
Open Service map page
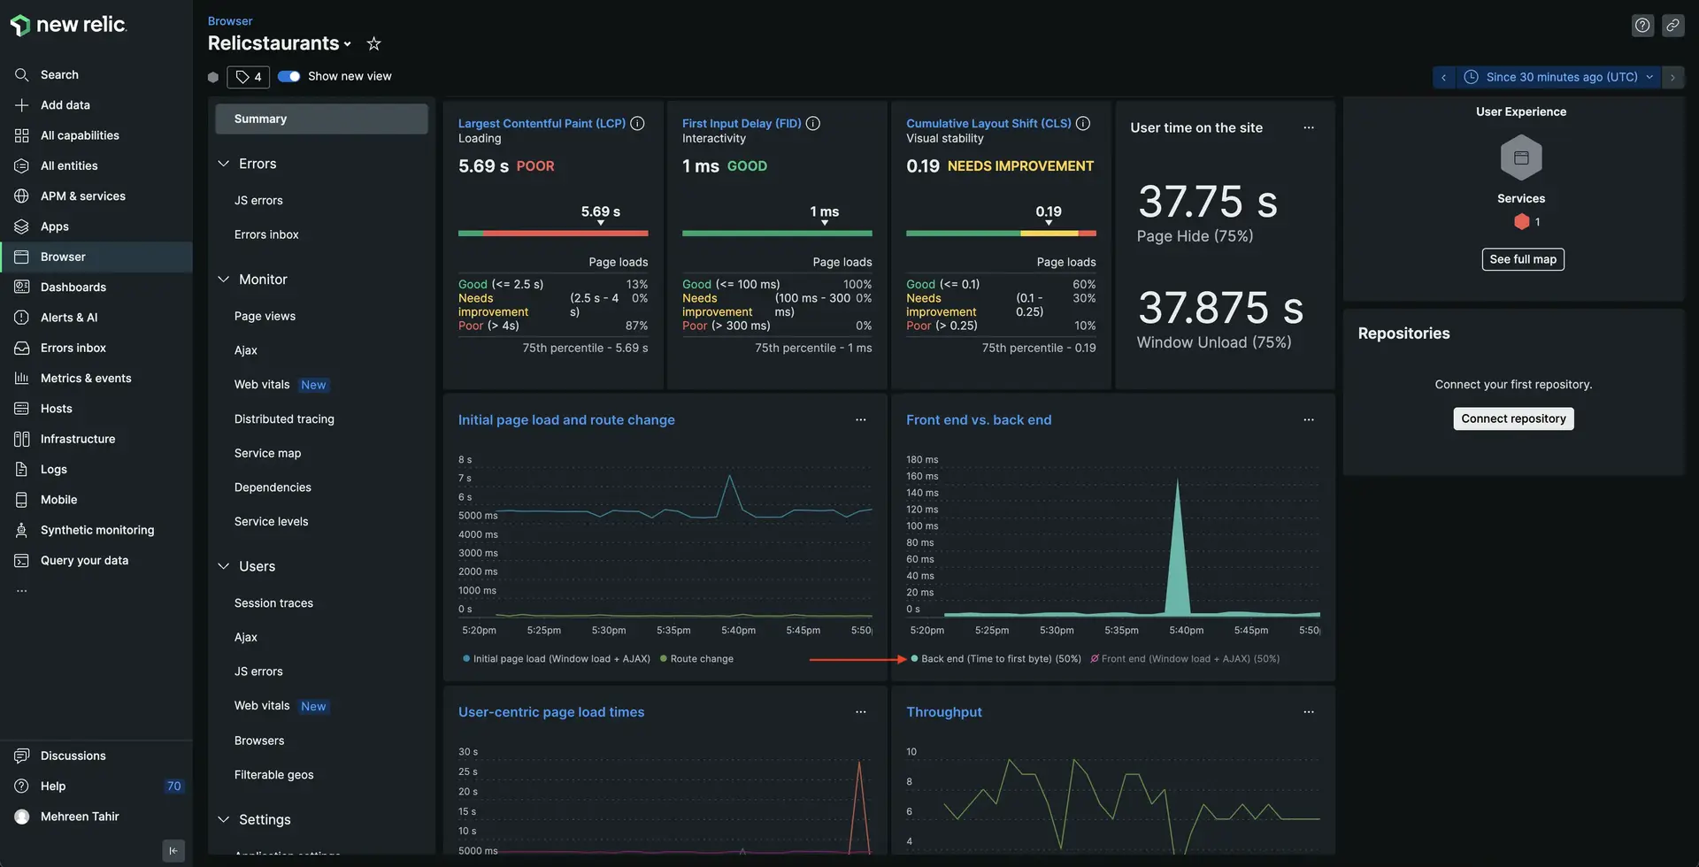tap(267, 454)
